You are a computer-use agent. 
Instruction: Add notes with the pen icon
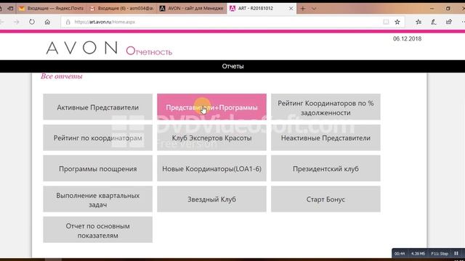(x=434, y=22)
